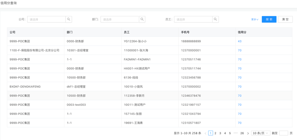The height and width of the screenshot is (140, 297).
Task: Open credit score 70 for 李新月
Action: pyautogui.click(x=240, y=96)
